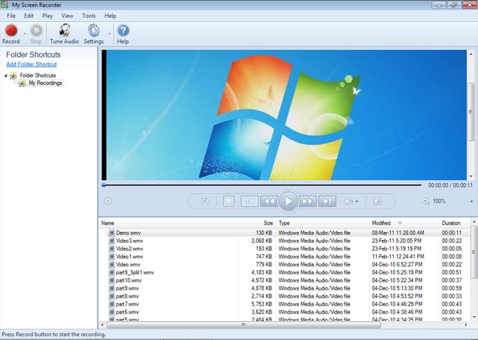This screenshot has width=478, height=340.
Task: Fast forward the video
Action: click(x=307, y=201)
